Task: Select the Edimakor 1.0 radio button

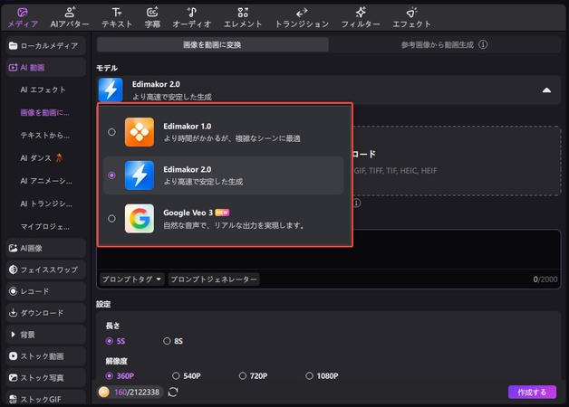Action: (x=111, y=132)
